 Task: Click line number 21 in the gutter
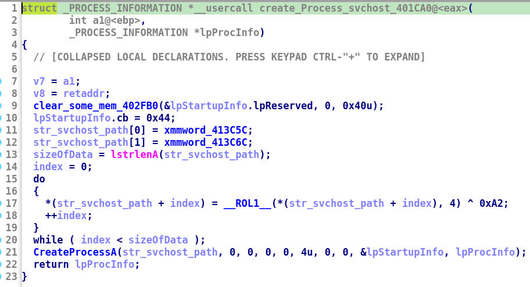[11, 252]
